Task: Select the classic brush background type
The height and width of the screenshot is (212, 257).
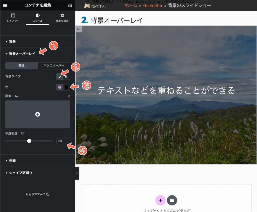Action: 60,76
